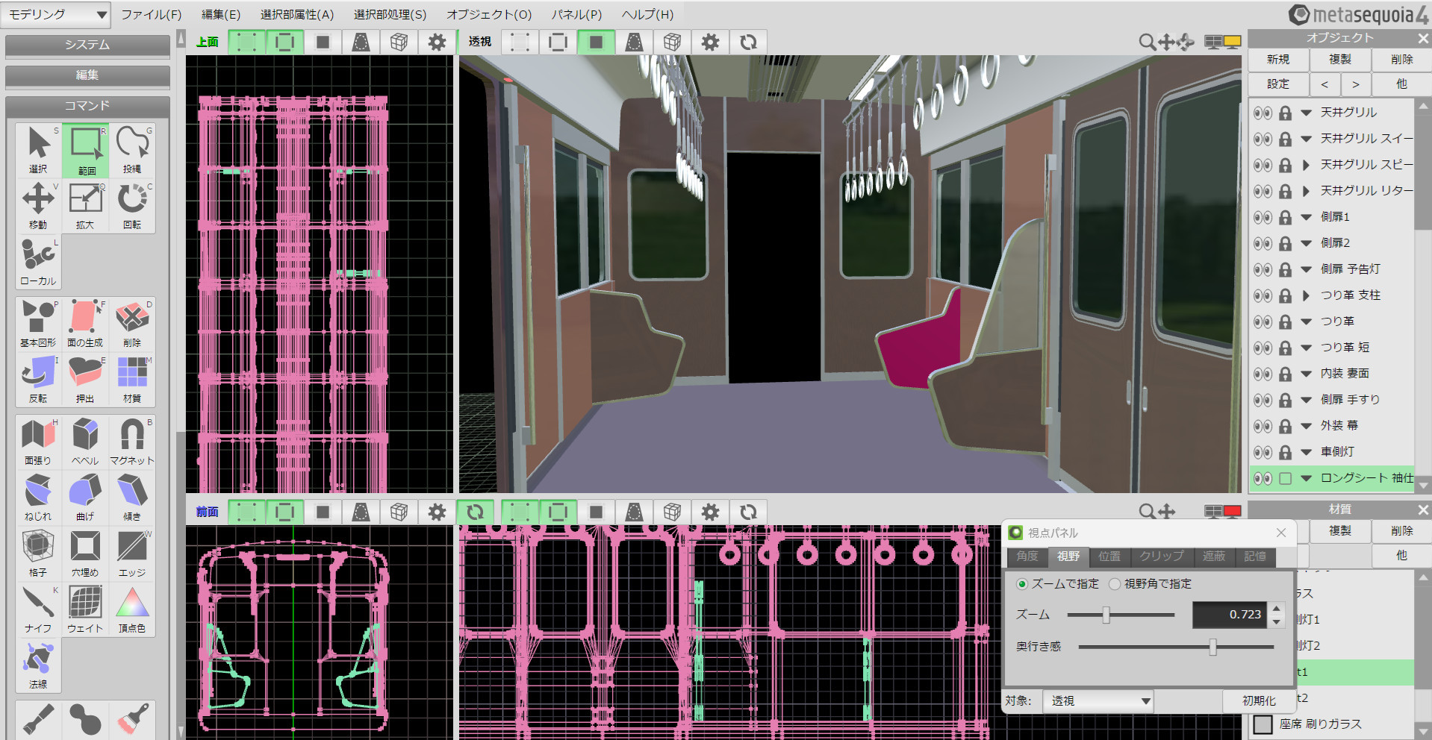Activate the 押出 extrude tool
1432x740 pixels.
[x=86, y=380]
